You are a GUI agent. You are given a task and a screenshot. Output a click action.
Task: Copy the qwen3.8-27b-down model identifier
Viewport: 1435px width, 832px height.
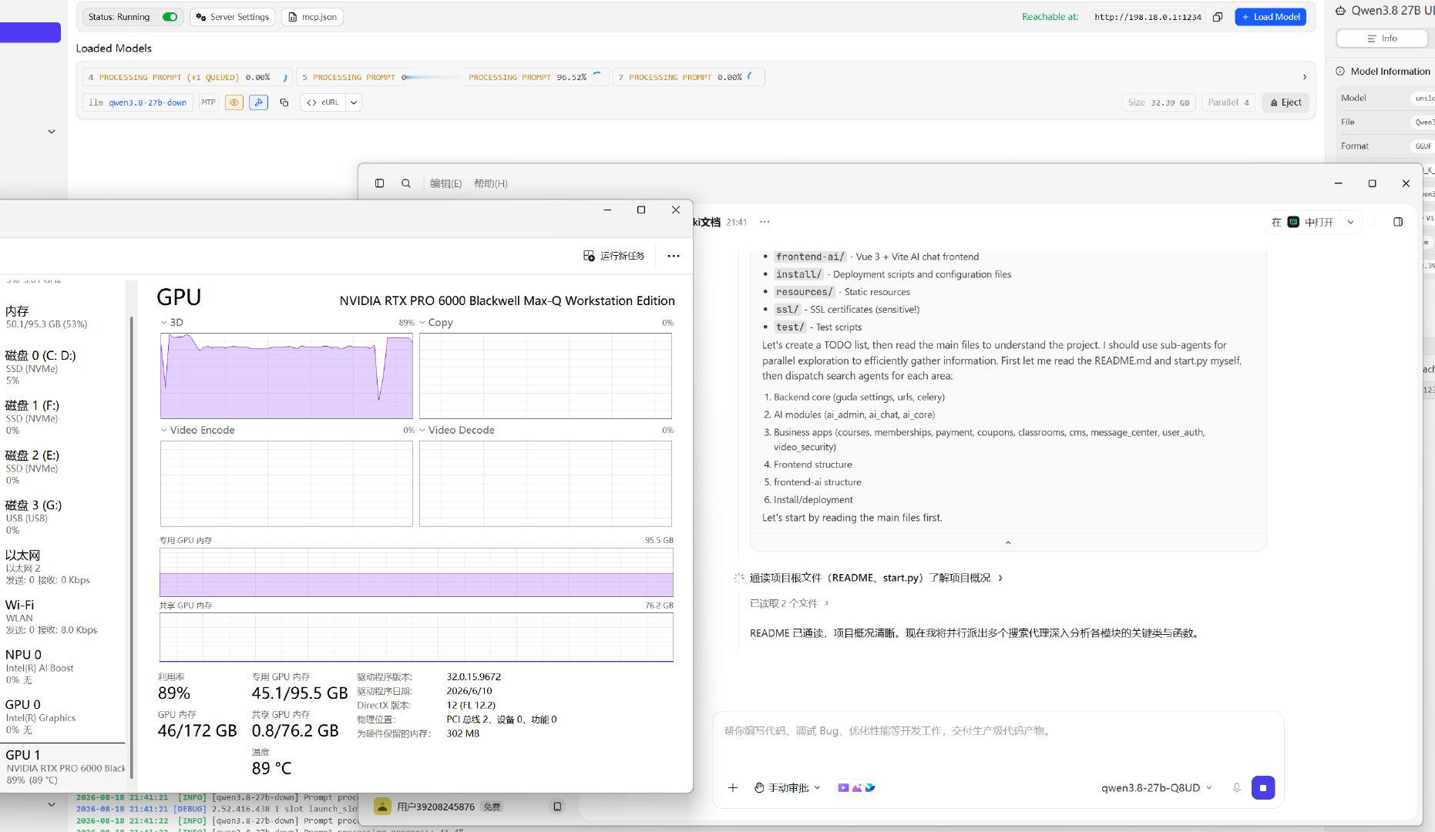284,102
